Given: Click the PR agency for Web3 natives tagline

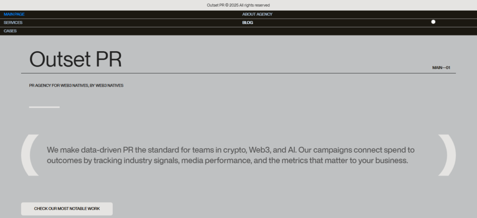Looking at the screenshot, I should click(x=76, y=86).
